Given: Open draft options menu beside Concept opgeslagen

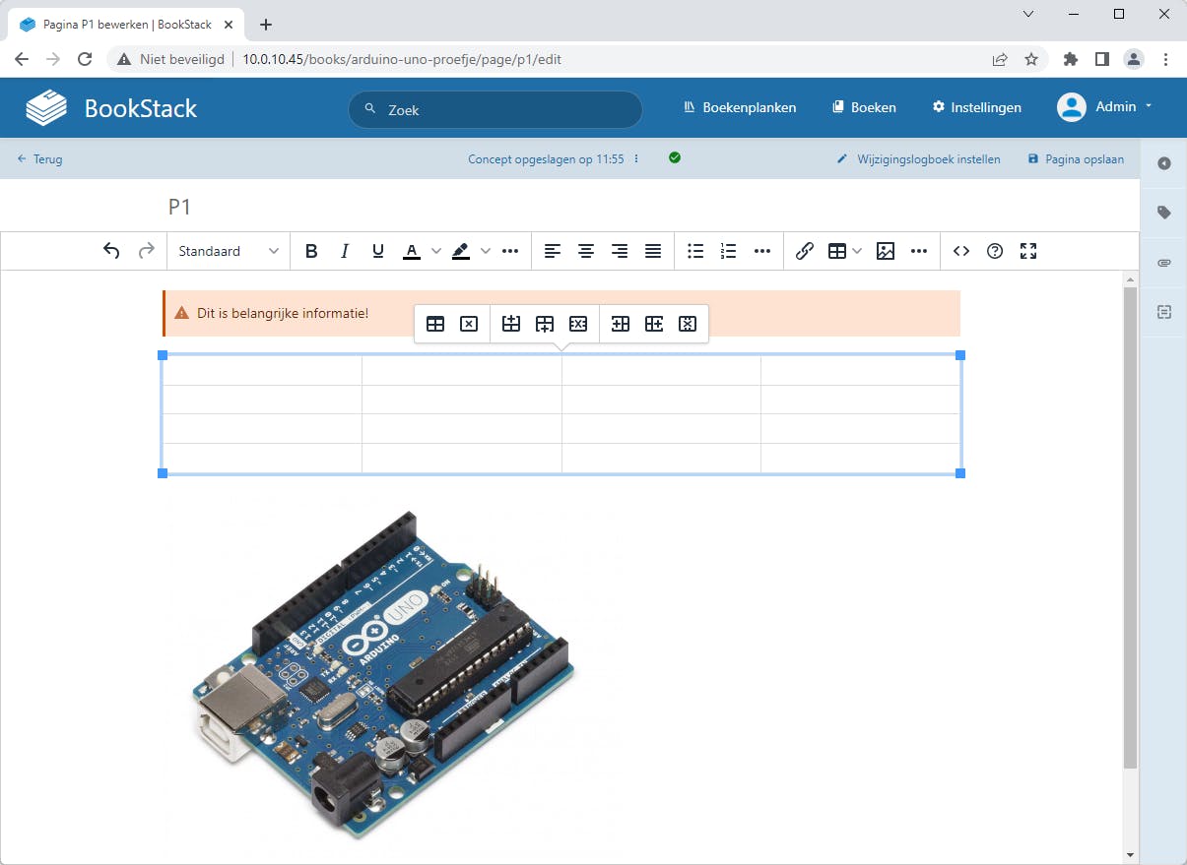Looking at the screenshot, I should tap(636, 158).
